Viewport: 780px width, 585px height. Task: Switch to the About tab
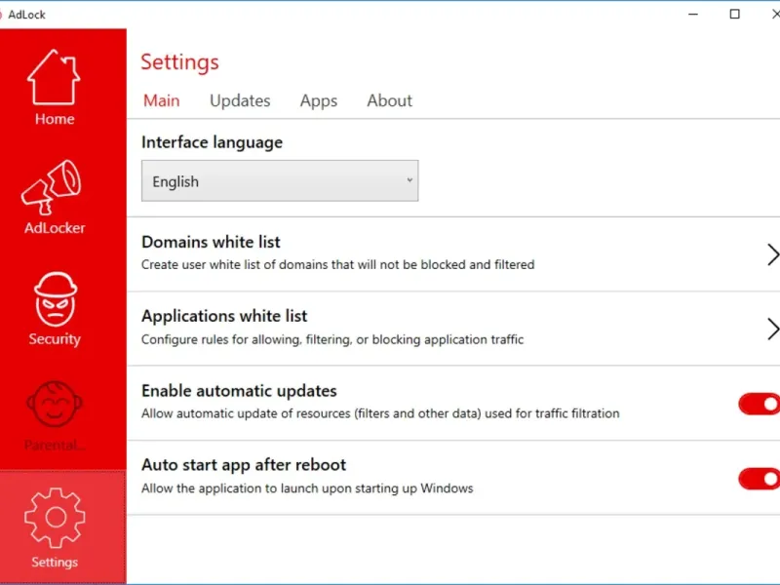[x=389, y=100]
